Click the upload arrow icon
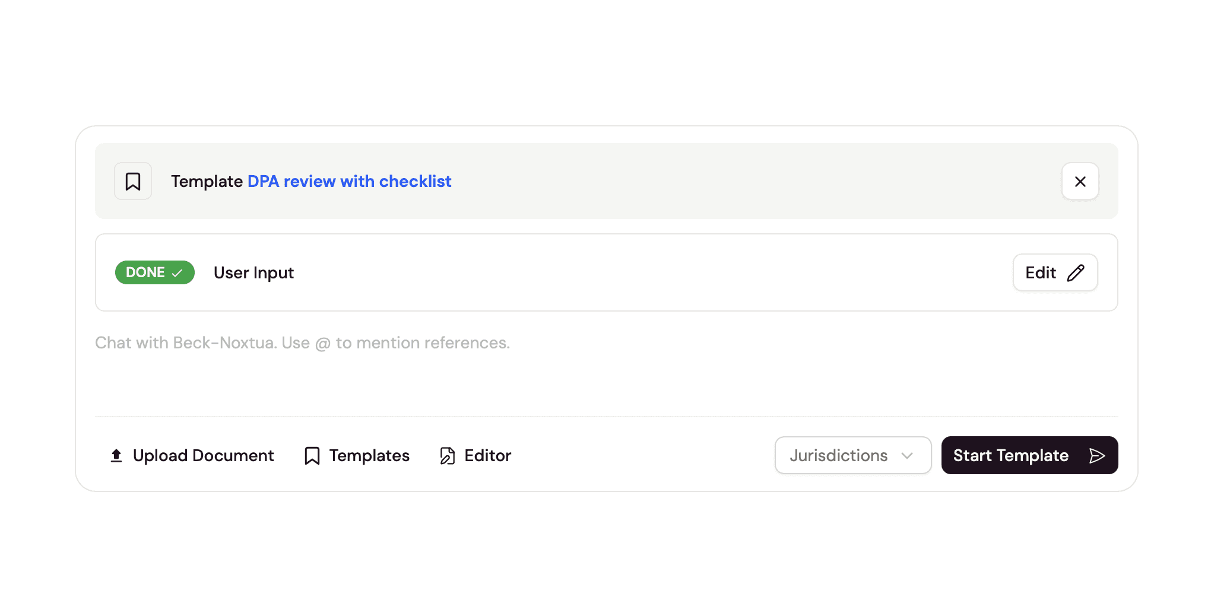The height and width of the screenshot is (603, 1230). tap(116, 455)
